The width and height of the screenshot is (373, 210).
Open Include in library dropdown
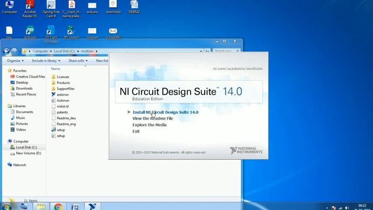pyautogui.click(x=46, y=61)
